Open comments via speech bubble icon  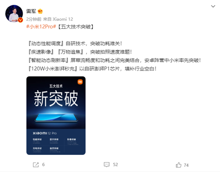pyautogui.click(x=107, y=165)
